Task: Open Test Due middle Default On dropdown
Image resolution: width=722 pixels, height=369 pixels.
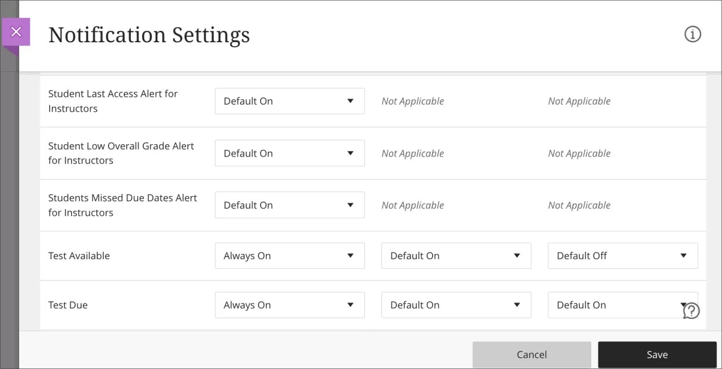Action: click(x=456, y=305)
